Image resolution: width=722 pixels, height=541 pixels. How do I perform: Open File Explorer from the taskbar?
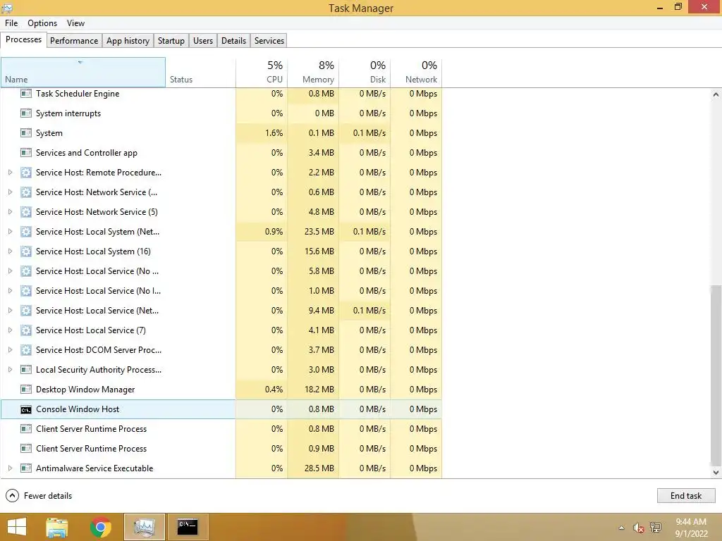[x=57, y=527]
